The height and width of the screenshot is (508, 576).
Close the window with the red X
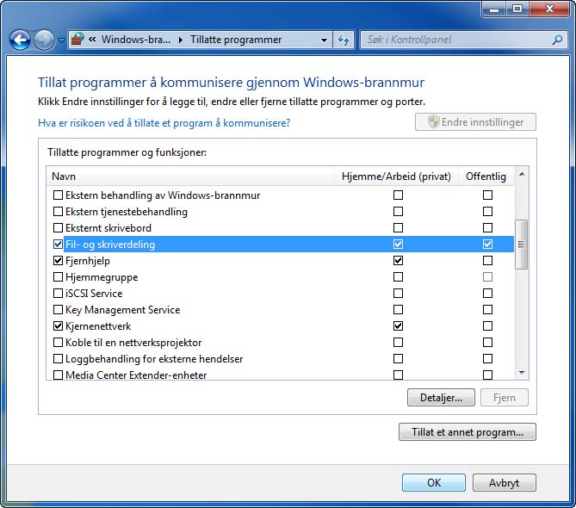549,9
